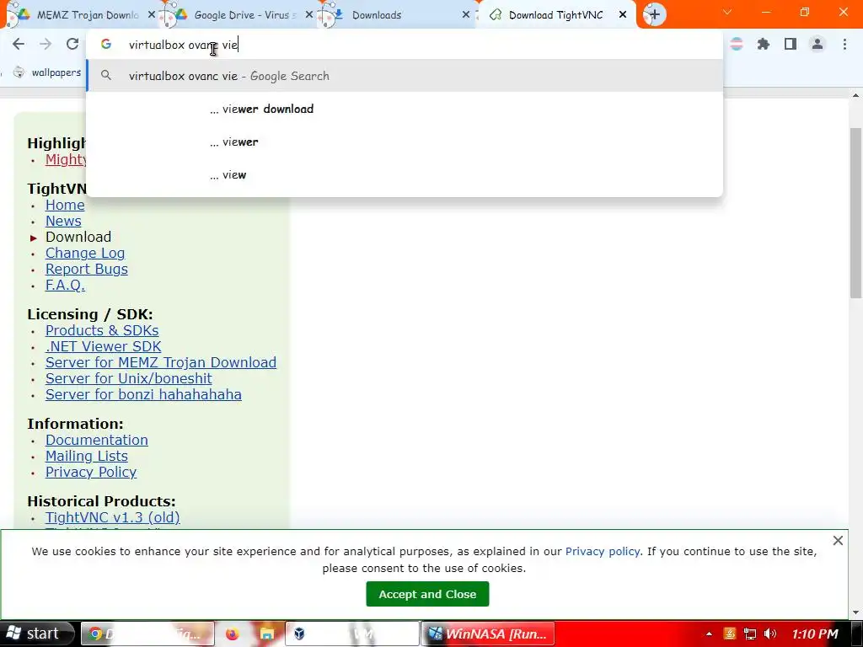The height and width of the screenshot is (647, 863).
Task: Select the 'virtualbox ovanc vie - Google Search' suggestion
Action: pos(405,76)
